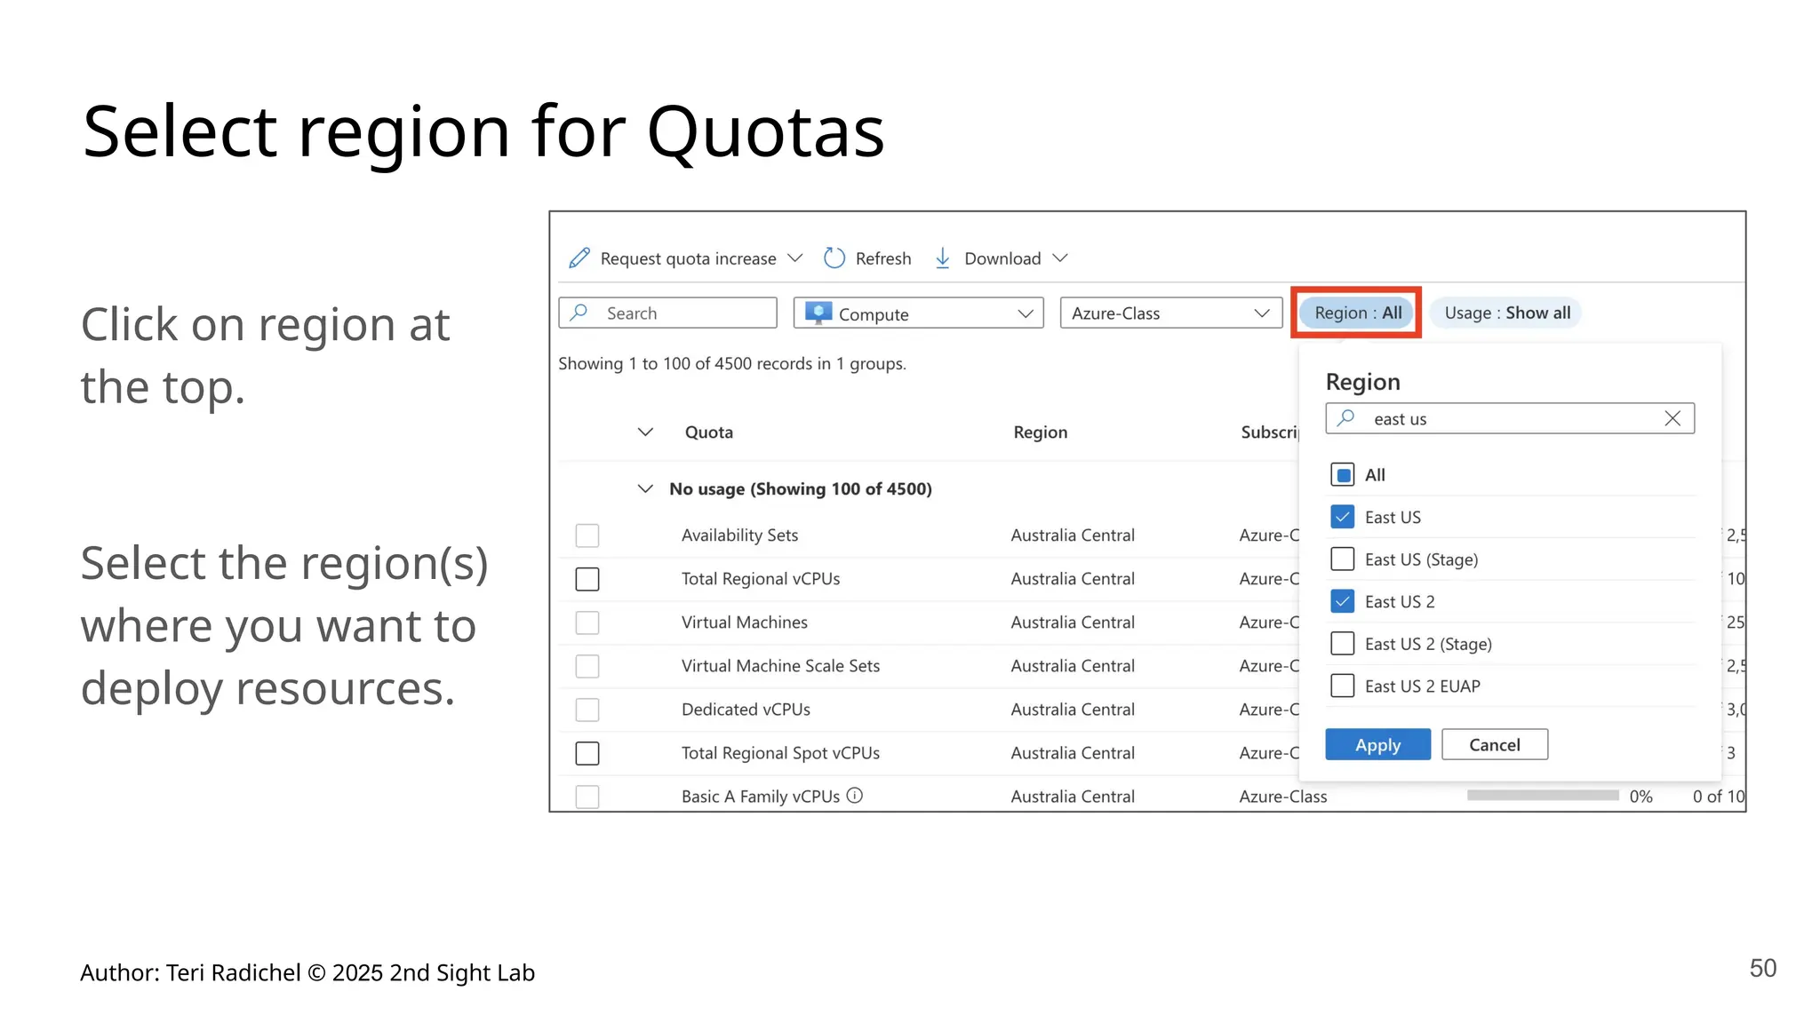Click the Compute monitor icon
Screen dimensions: 1820x1023
tap(818, 313)
